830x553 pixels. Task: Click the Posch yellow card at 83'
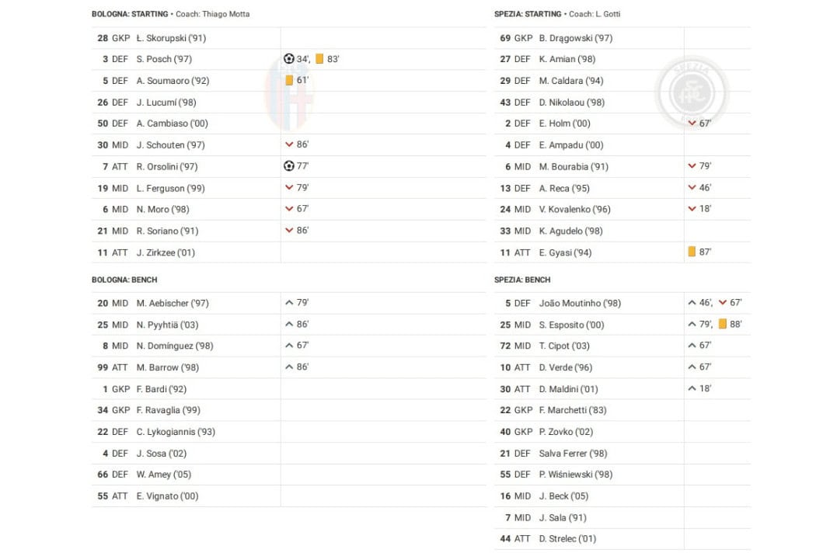(319, 59)
